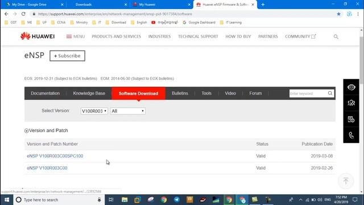Switch to the Bulletins tab

[x=180, y=93]
